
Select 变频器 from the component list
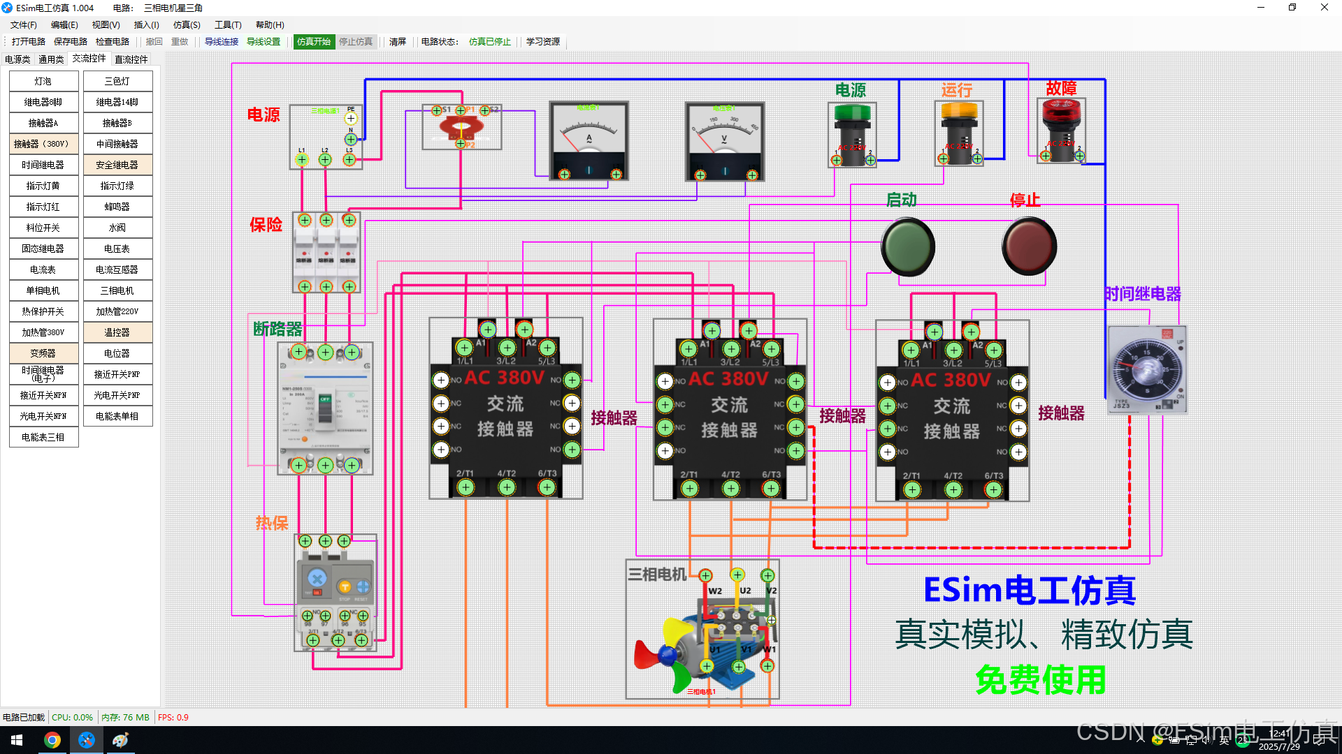pos(43,353)
